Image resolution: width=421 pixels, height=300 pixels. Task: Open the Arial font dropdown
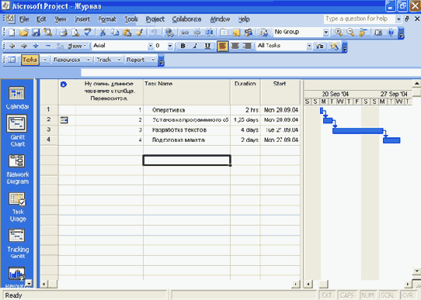click(x=151, y=46)
